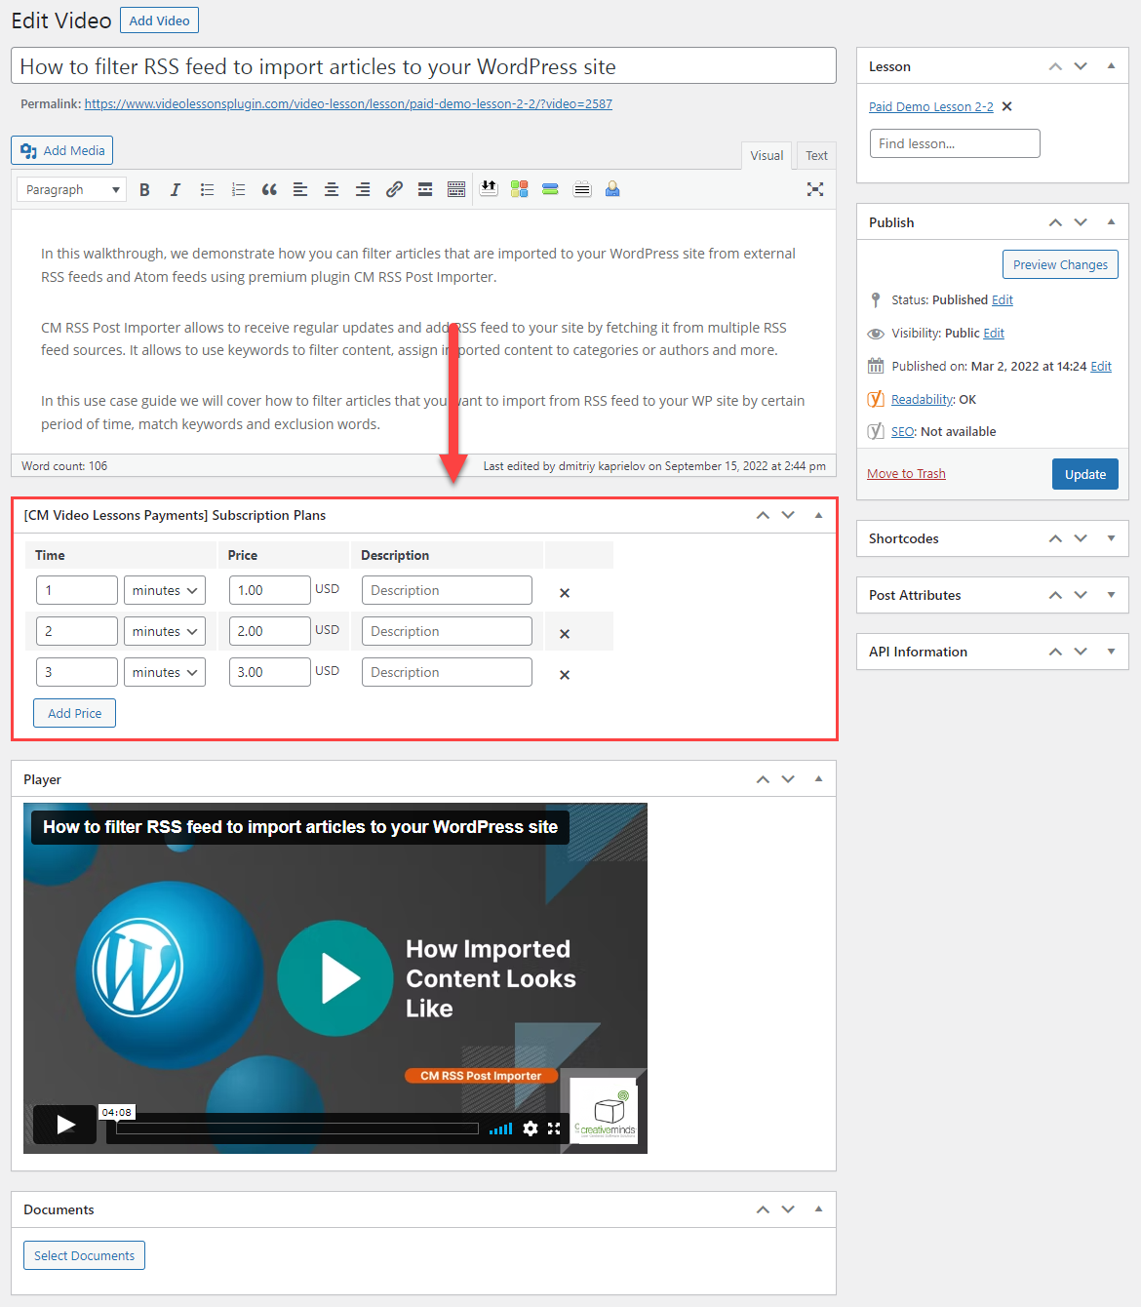Click the user avatar toolbar icon
This screenshot has width=1141, height=1307.
point(612,189)
